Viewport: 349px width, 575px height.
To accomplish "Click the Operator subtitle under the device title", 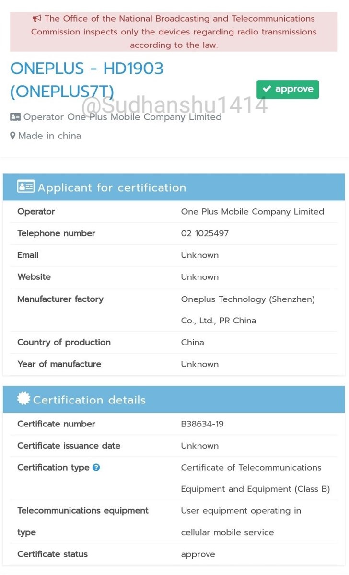I will [x=122, y=117].
